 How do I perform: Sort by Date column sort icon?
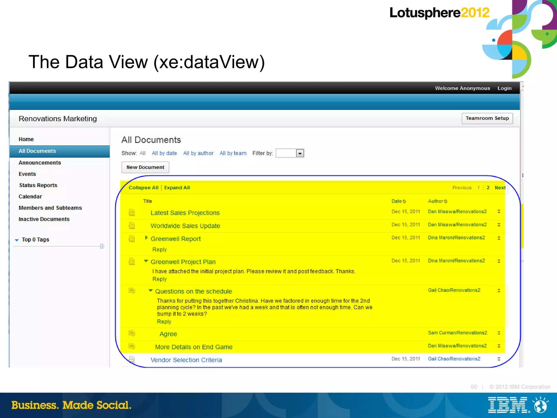pyautogui.click(x=404, y=201)
